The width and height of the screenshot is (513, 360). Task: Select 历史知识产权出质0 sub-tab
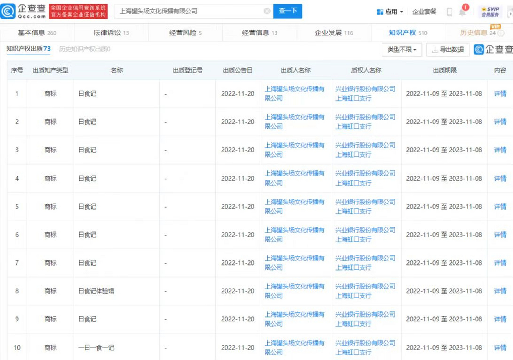tap(85, 49)
